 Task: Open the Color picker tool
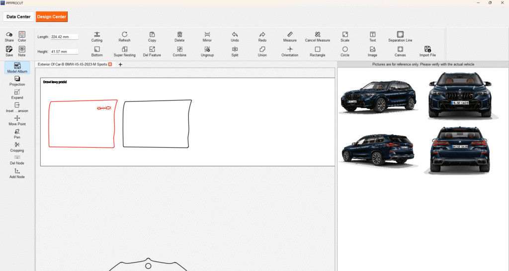click(22, 34)
